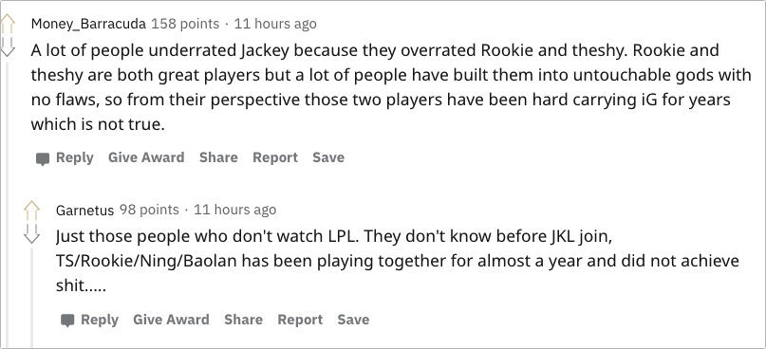The image size is (766, 349).
Task: Upvote Money_Barracuda's comment
Action: (8, 24)
